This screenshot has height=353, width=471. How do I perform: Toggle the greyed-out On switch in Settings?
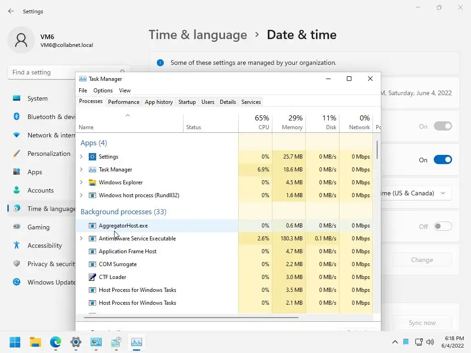tap(443, 126)
